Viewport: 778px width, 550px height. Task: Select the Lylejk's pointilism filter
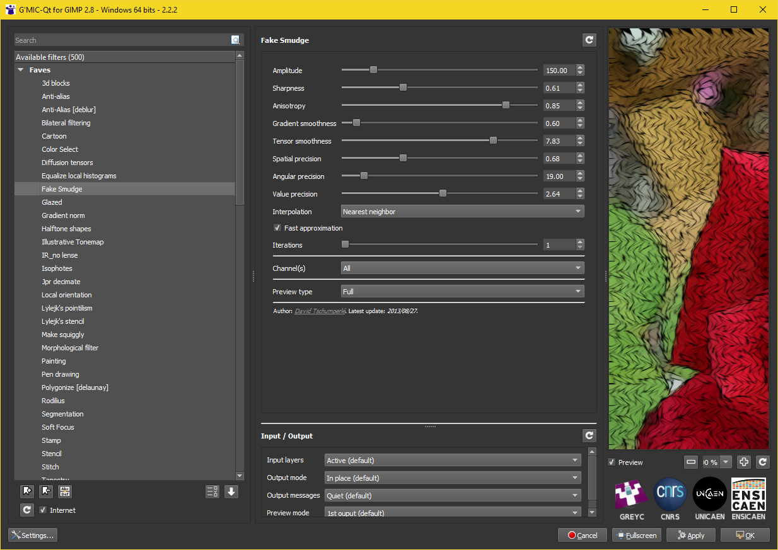[x=67, y=308]
